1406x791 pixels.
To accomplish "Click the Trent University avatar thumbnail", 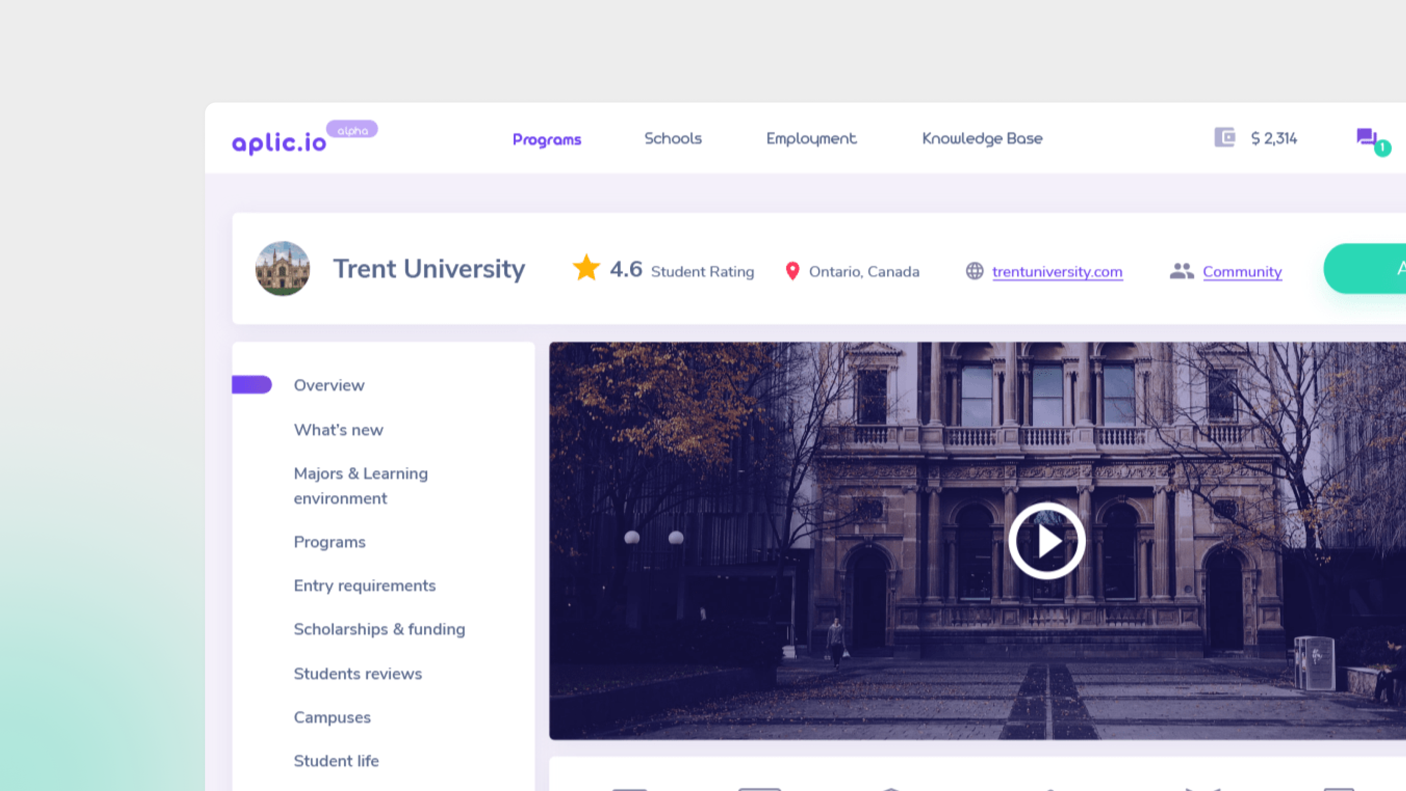I will pyautogui.click(x=283, y=268).
